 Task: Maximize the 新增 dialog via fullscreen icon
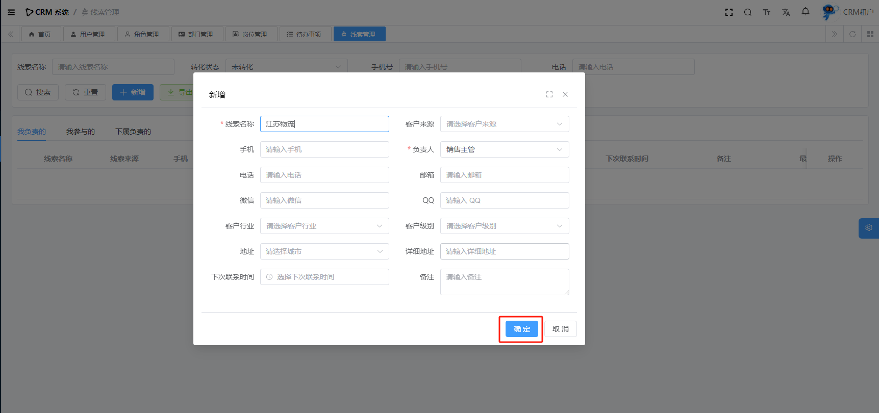click(549, 94)
